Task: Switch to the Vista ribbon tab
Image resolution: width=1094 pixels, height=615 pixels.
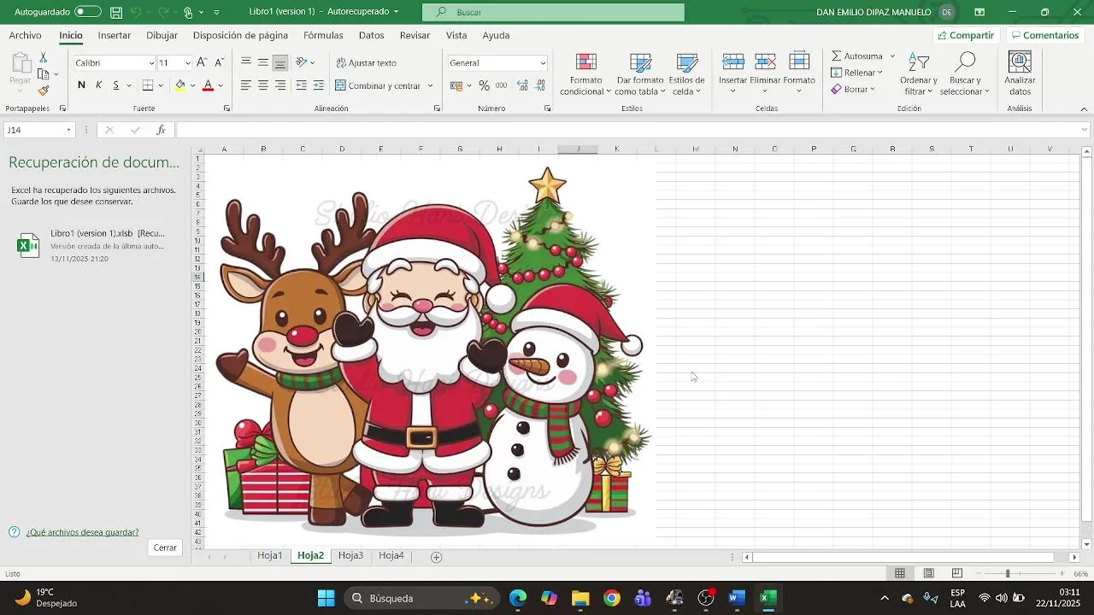Action: point(456,35)
